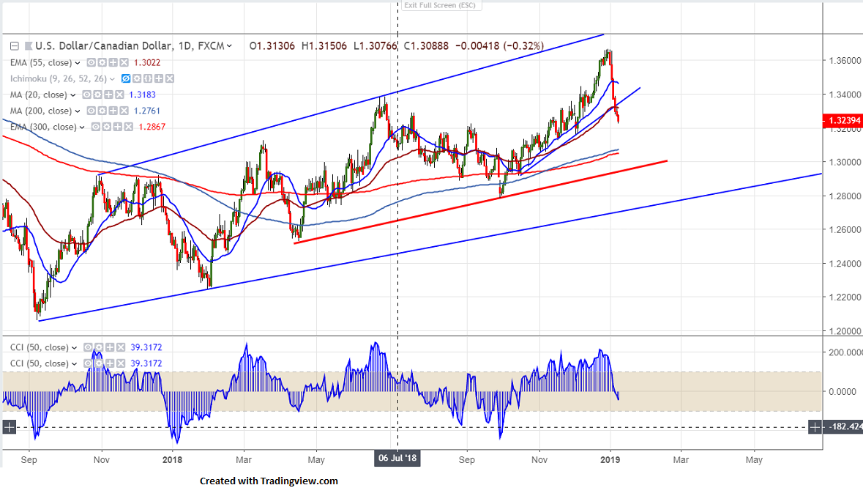Click the plus icon on MA (20, close)
Screen dimensions: 863x496
pyautogui.click(x=108, y=95)
